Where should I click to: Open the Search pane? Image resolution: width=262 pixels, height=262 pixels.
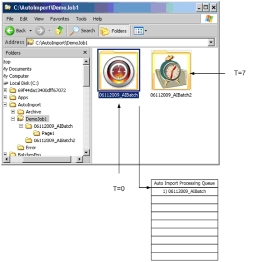click(82, 31)
